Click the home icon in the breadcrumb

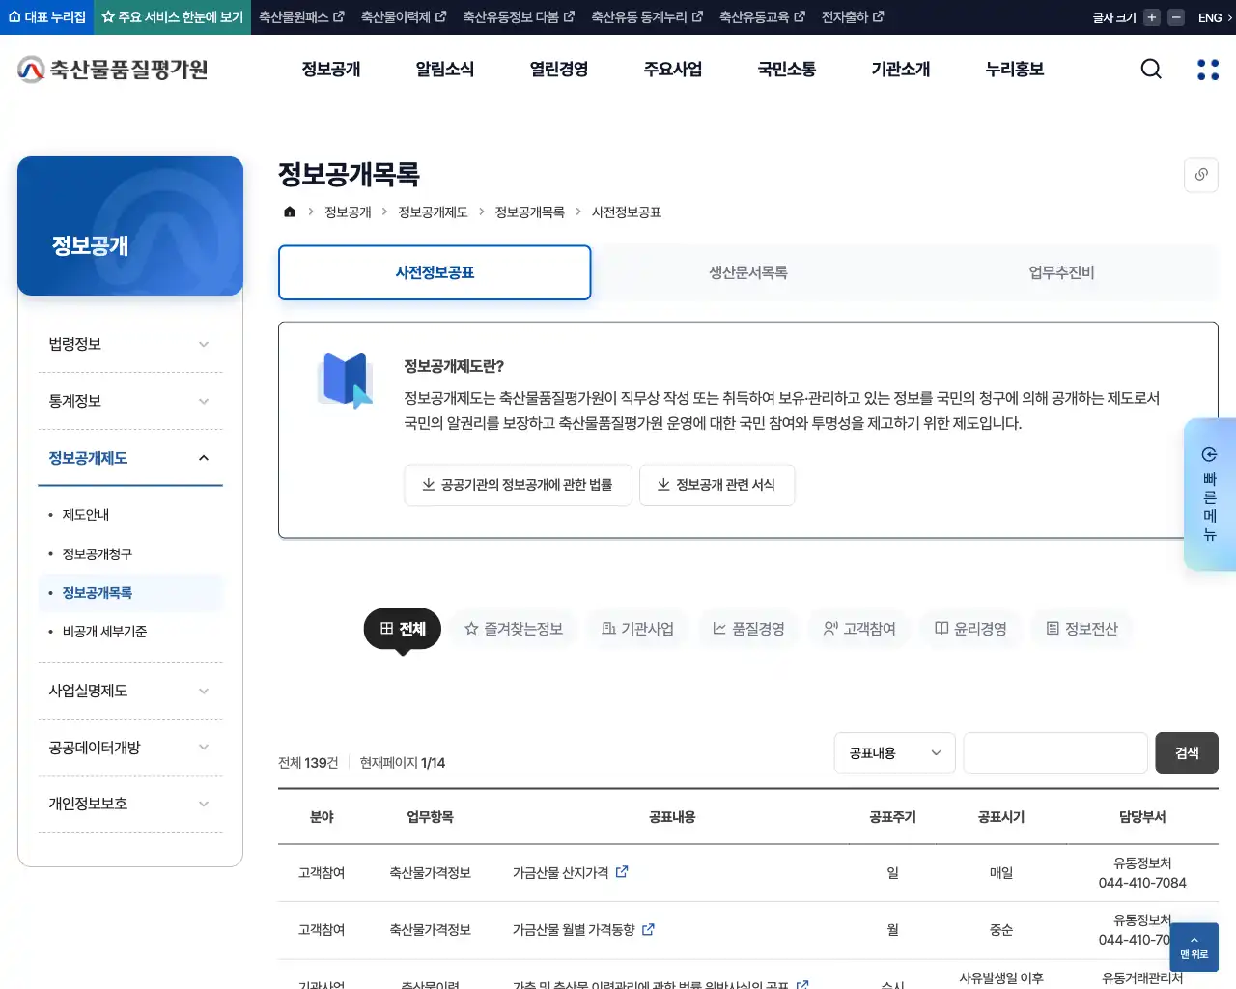289,212
